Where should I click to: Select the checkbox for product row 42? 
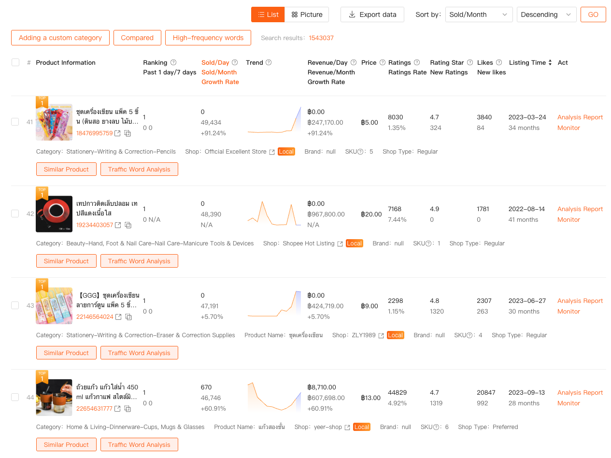tap(15, 214)
